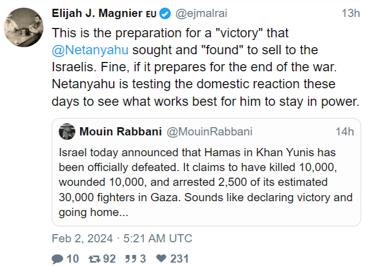This screenshot has width=365, height=267.
Task: Click the quoted tweet's 14h timestamp
Action: coord(345,132)
